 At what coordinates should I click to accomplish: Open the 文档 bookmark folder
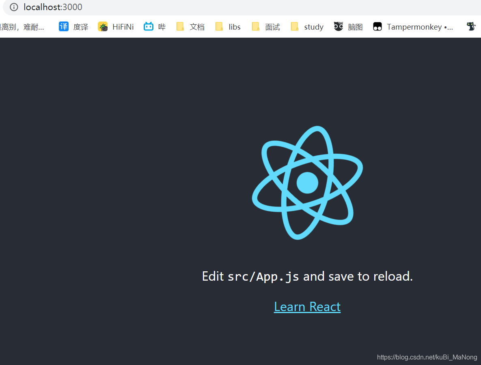[190, 27]
